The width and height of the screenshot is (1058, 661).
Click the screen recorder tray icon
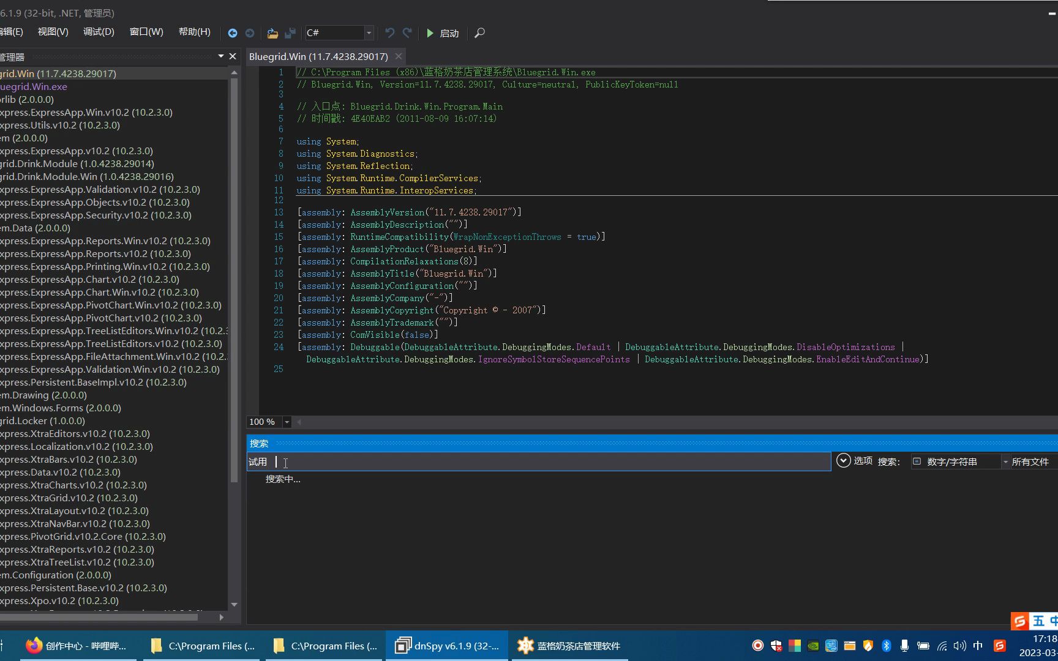(757, 646)
